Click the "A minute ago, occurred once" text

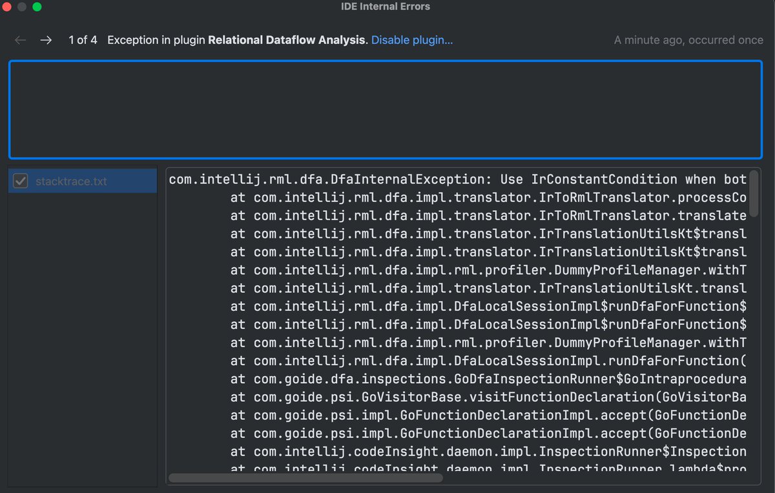point(688,40)
